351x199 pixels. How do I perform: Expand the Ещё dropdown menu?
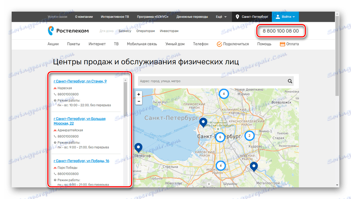221,17
